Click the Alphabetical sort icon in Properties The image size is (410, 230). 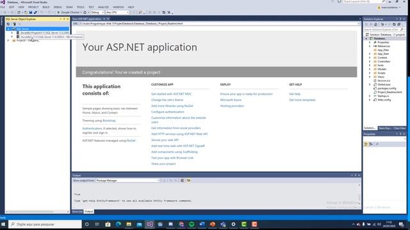click(371, 144)
